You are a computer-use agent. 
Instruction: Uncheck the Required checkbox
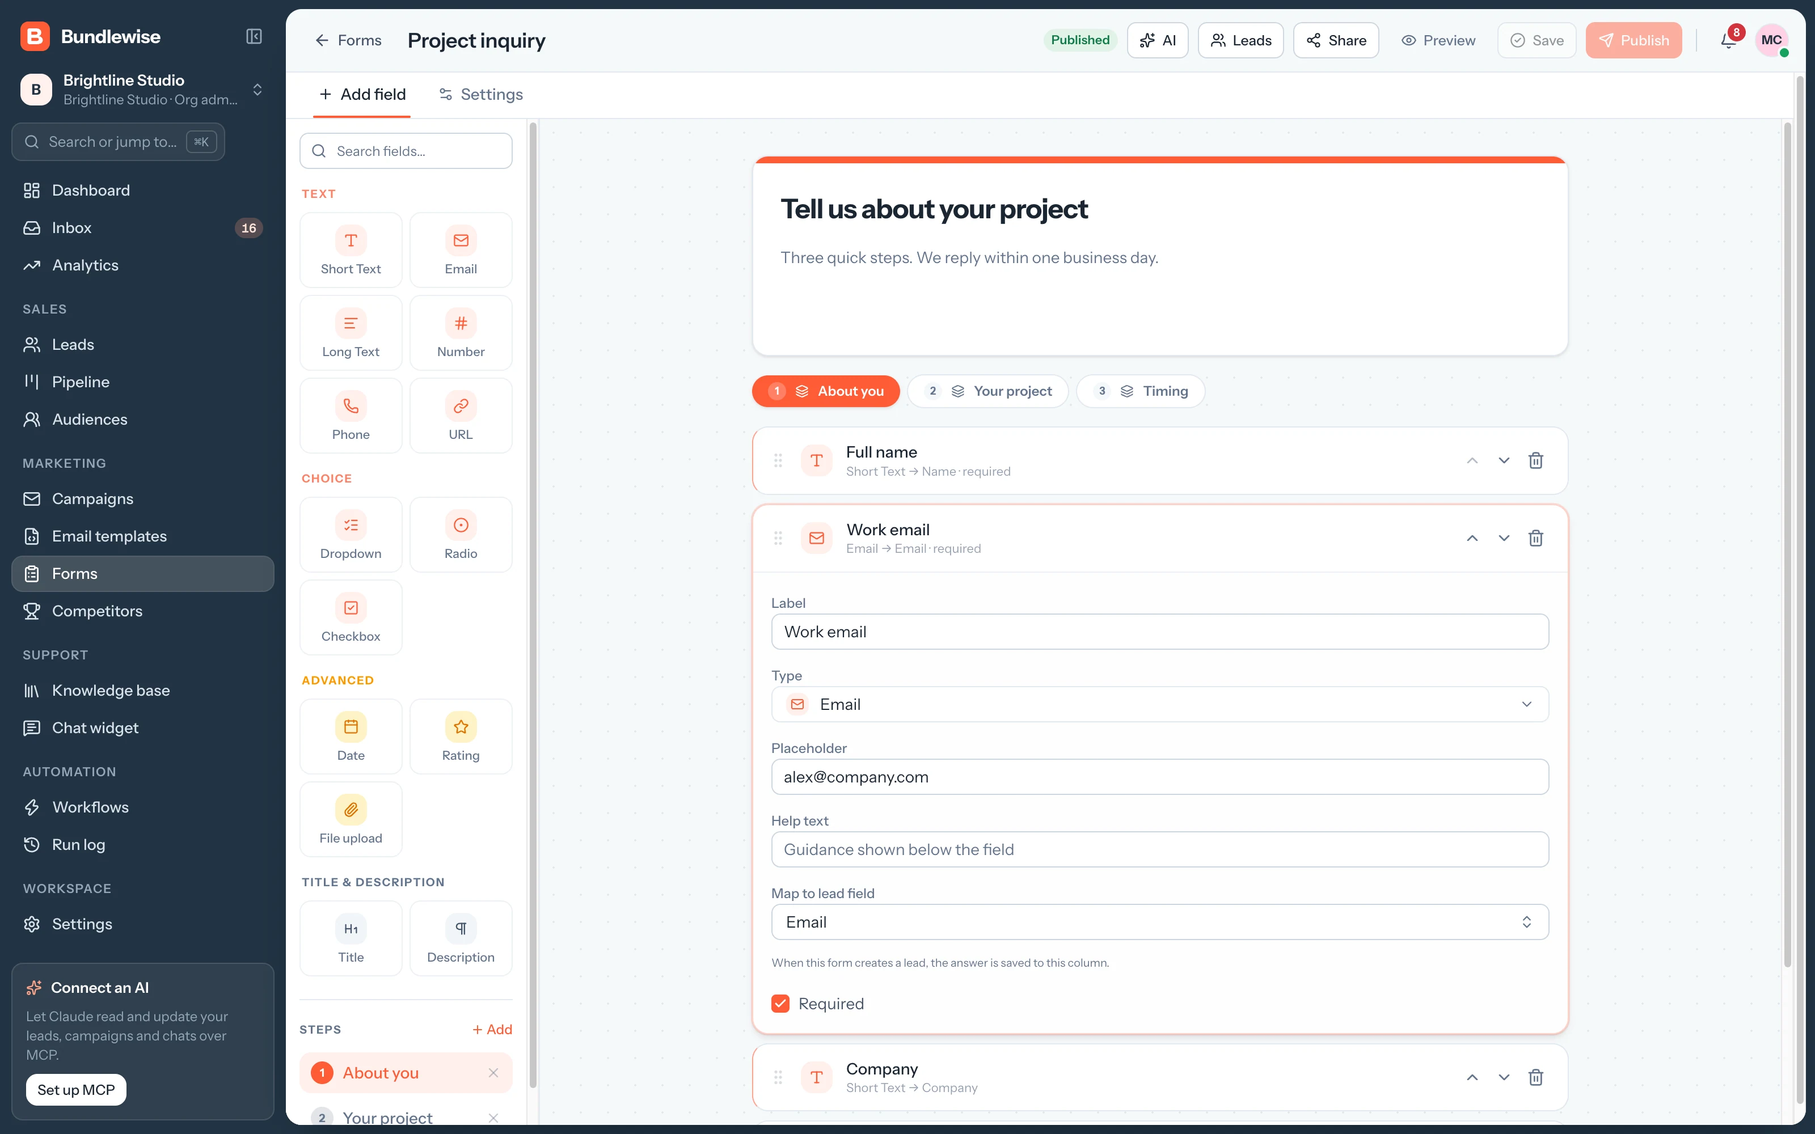tap(780, 1004)
